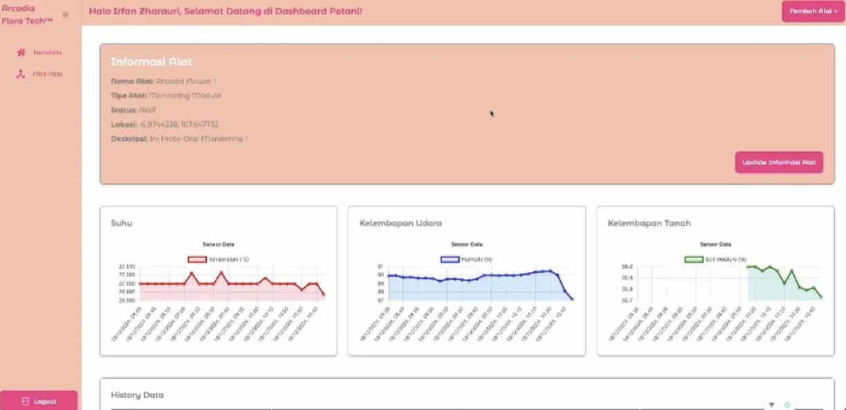Click the Suhu temperature line chart
The width and height of the screenshot is (846, 410).
click(x=219, y=290)
